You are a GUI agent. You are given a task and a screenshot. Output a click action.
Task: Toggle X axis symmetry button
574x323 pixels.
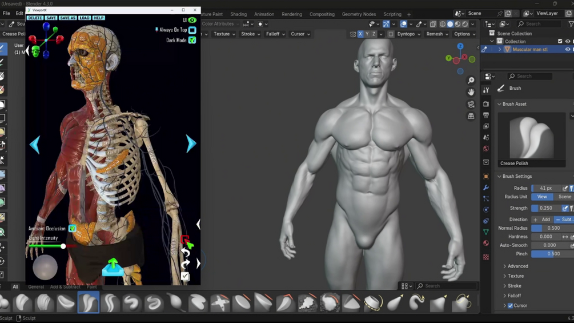click(x=360, y=34)
